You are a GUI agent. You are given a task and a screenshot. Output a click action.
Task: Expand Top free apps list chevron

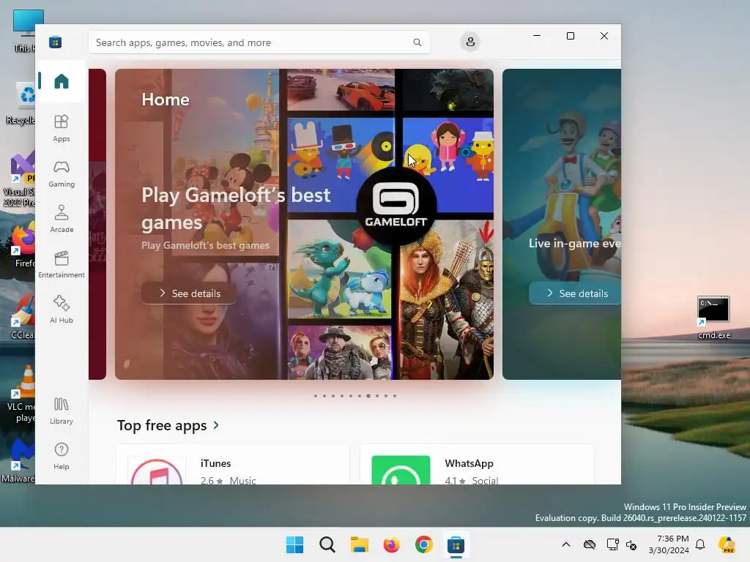click(216, 425)
